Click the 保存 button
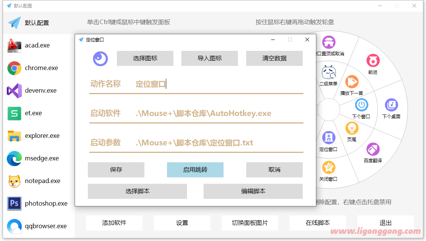Screen dimensions: 426x241 (116, 170)
